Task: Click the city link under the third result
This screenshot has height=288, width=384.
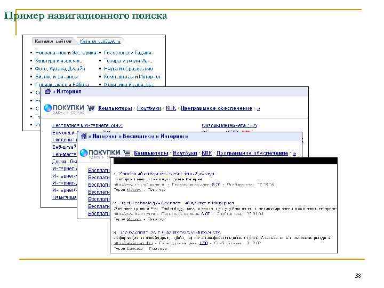Action: coord(135,249)
